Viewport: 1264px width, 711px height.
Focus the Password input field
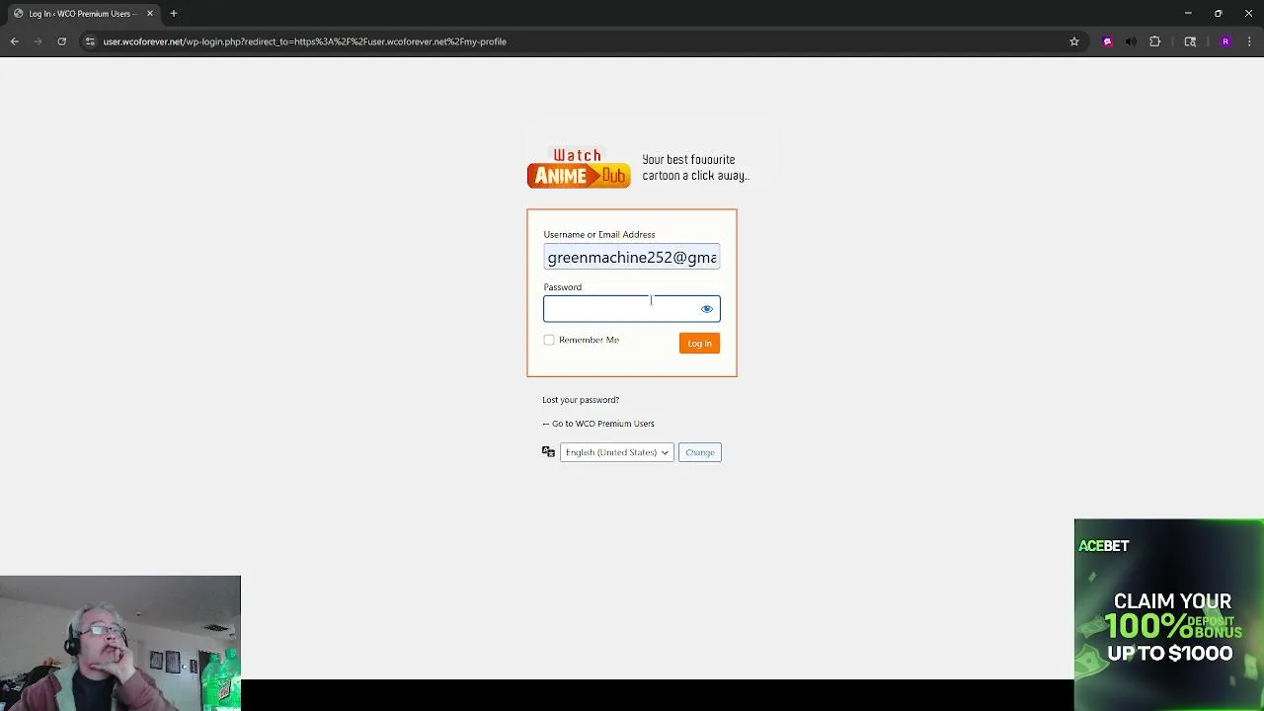click(632, 309)
